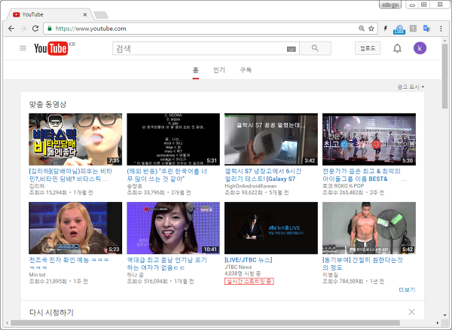The image size is (452, 330).
Task: Open the idol group stage thumbnail 5:20
Action: tap(369, 139)
